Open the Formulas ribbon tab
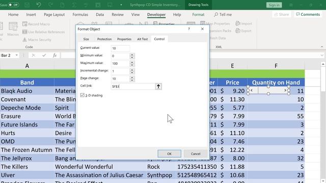 [80, 15]
